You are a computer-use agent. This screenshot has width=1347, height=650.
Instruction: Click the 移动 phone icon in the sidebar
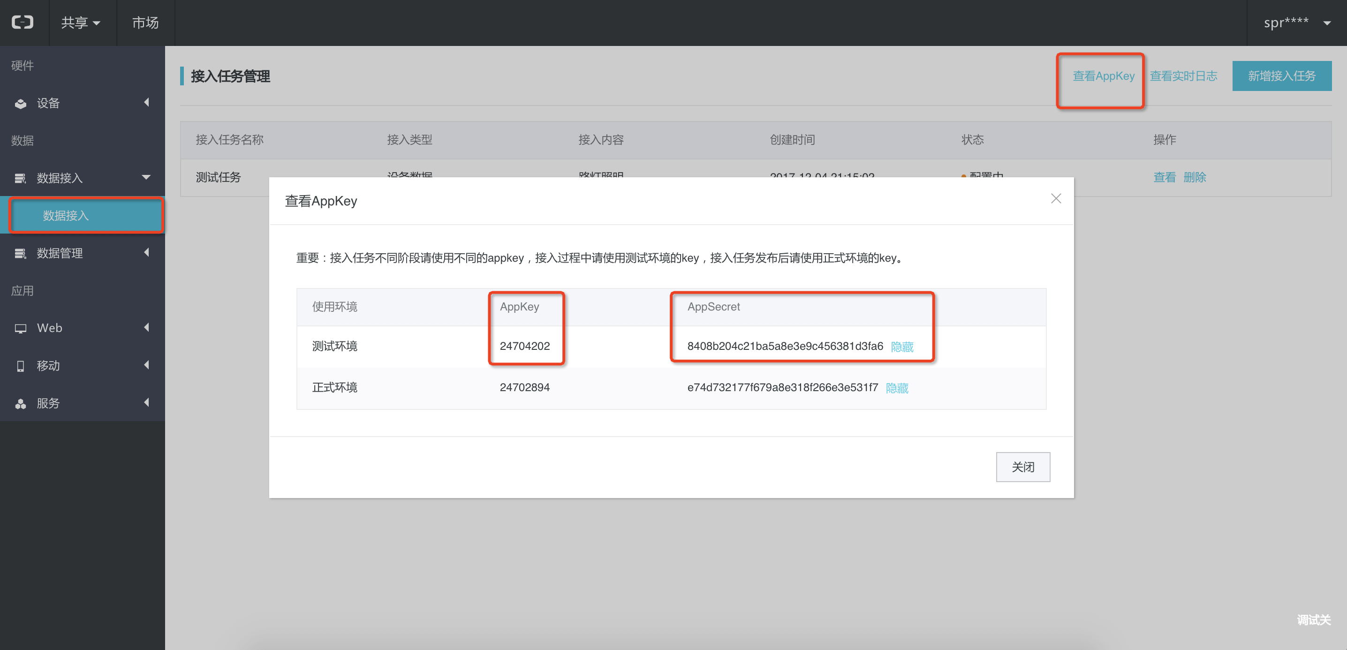tap(20, 366)
